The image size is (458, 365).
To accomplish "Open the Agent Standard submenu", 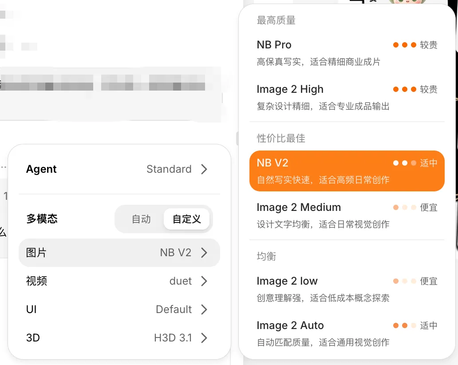I will click(119, 169).
